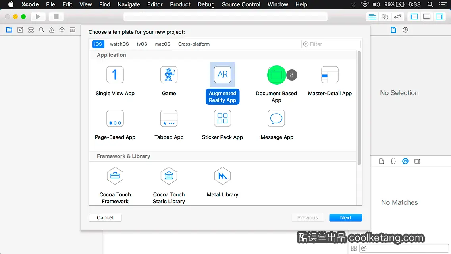This screenshot has width=451, height=254.
Task: Open the Window menu
Action: point(278,4)
